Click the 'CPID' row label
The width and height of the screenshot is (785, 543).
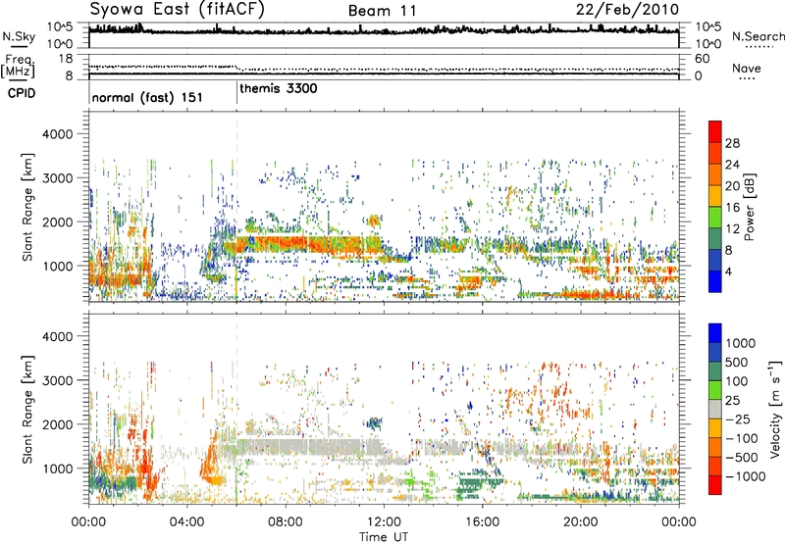pos(21,93)
